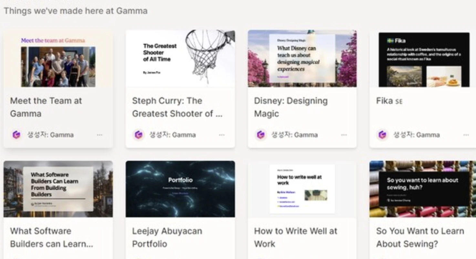The width and height of the screenshot is (476, 259).
Task: Select the dark Portfolio cover thumbnail
Action: click(180, 189)
